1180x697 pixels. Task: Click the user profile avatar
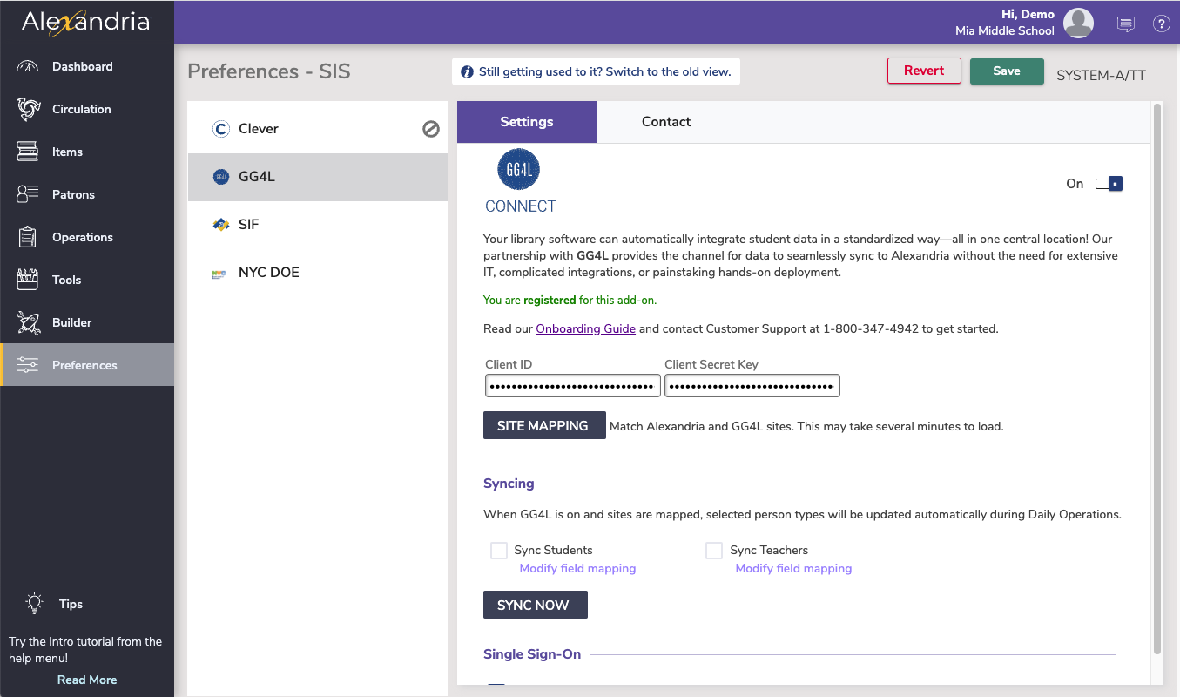(x=1079, y=24)
